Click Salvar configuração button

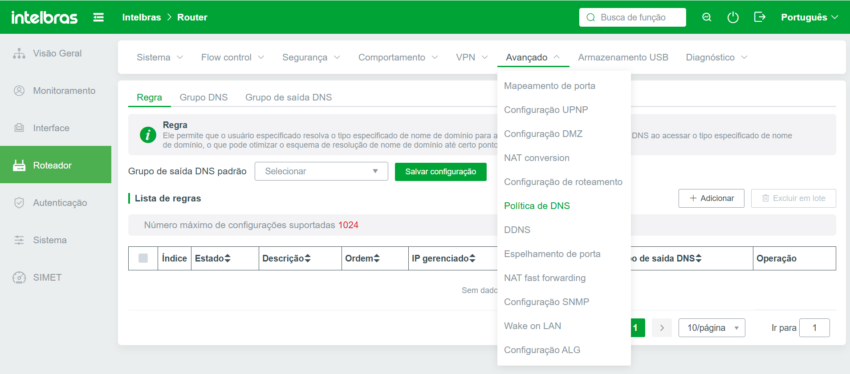441,172
